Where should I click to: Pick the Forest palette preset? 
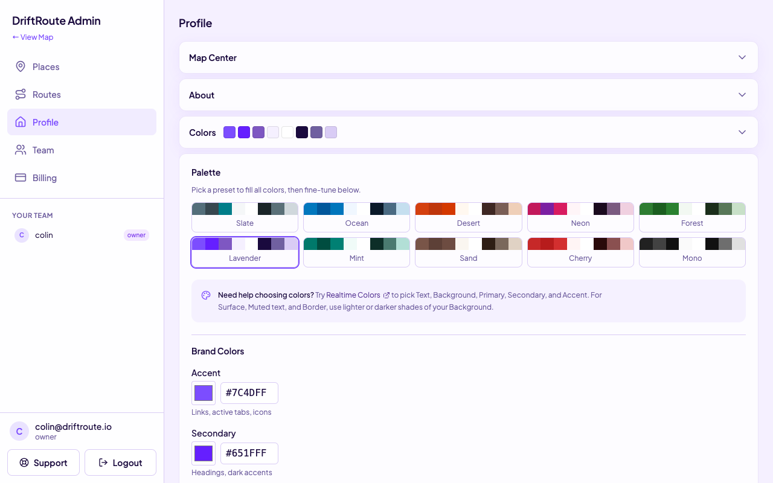click(692, 217)
